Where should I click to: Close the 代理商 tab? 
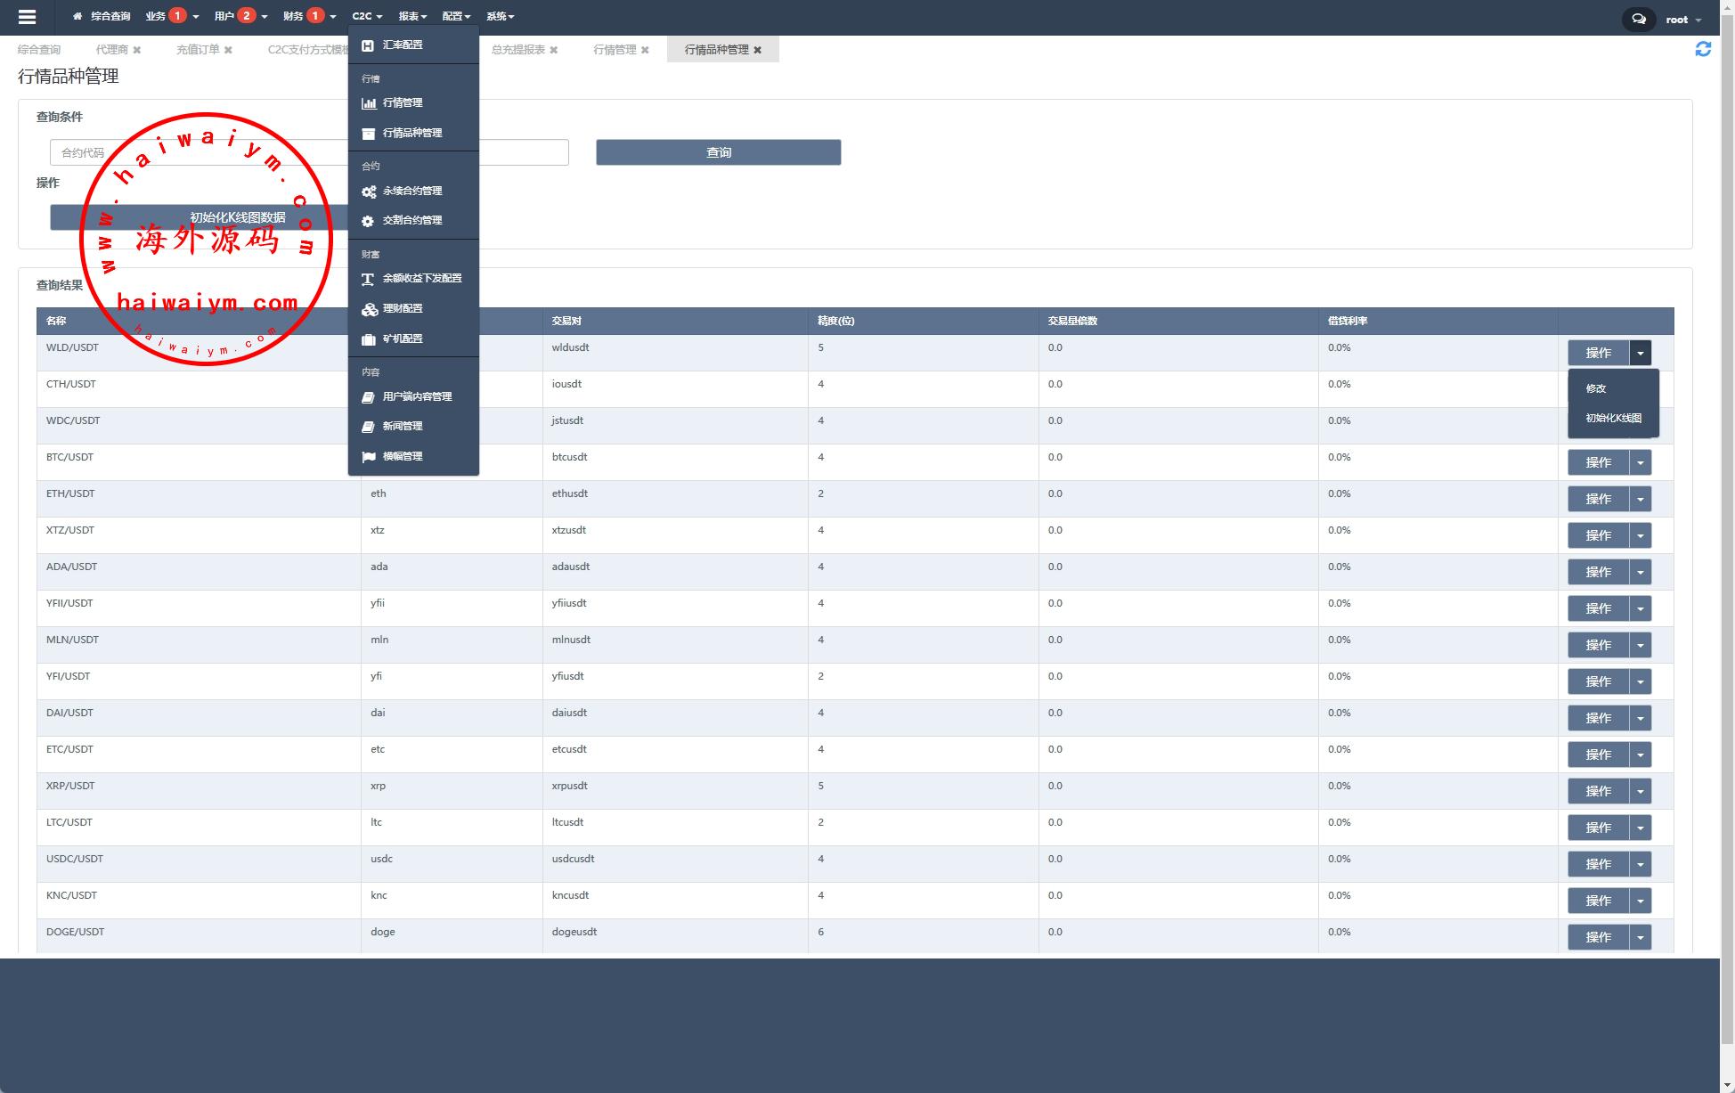pos(137,50)
